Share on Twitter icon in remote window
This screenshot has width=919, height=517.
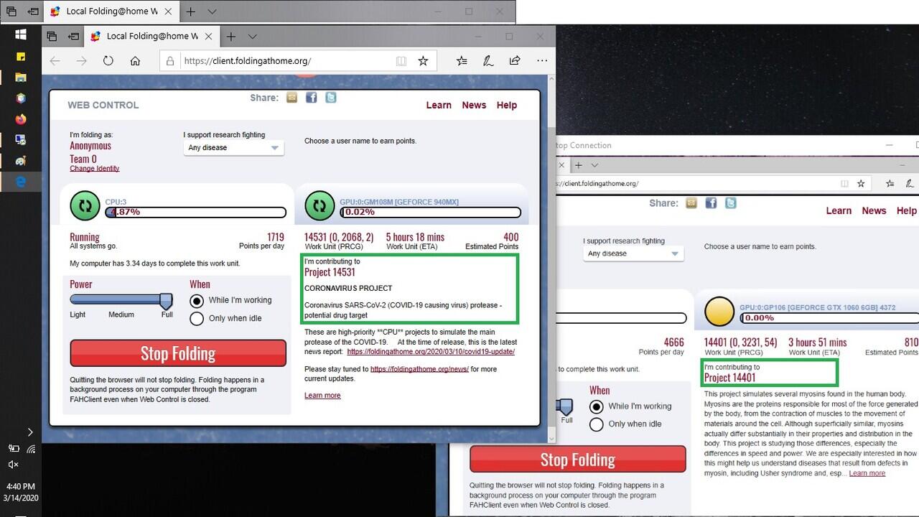point(731,203)
